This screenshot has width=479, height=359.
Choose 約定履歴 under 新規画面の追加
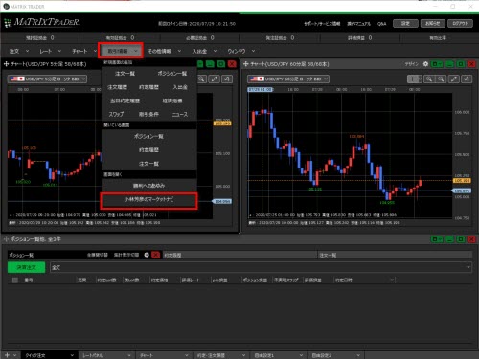tap(148, 87)
